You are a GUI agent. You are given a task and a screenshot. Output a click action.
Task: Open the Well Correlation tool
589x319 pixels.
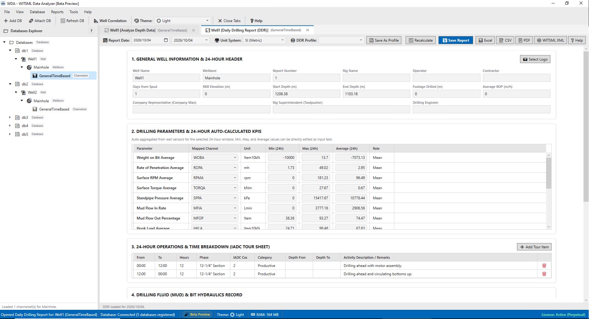(110, 21)
